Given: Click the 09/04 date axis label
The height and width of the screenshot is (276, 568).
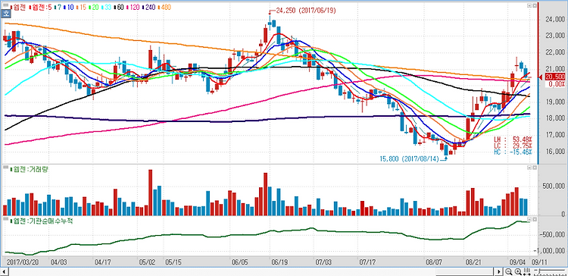Looking at the screenshot, I should [x=518, y=262].
